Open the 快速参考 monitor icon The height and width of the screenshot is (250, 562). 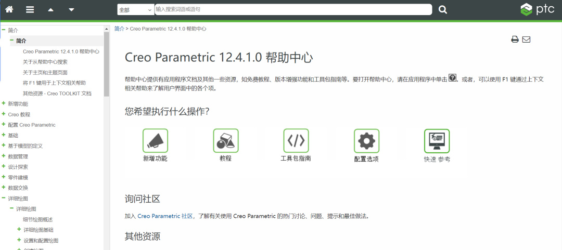click(437, 141)
